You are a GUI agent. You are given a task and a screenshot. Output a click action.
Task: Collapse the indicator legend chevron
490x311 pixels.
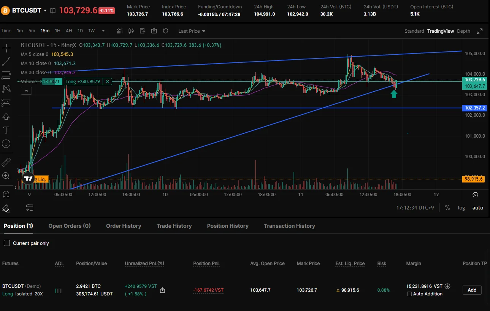[26, 90]
